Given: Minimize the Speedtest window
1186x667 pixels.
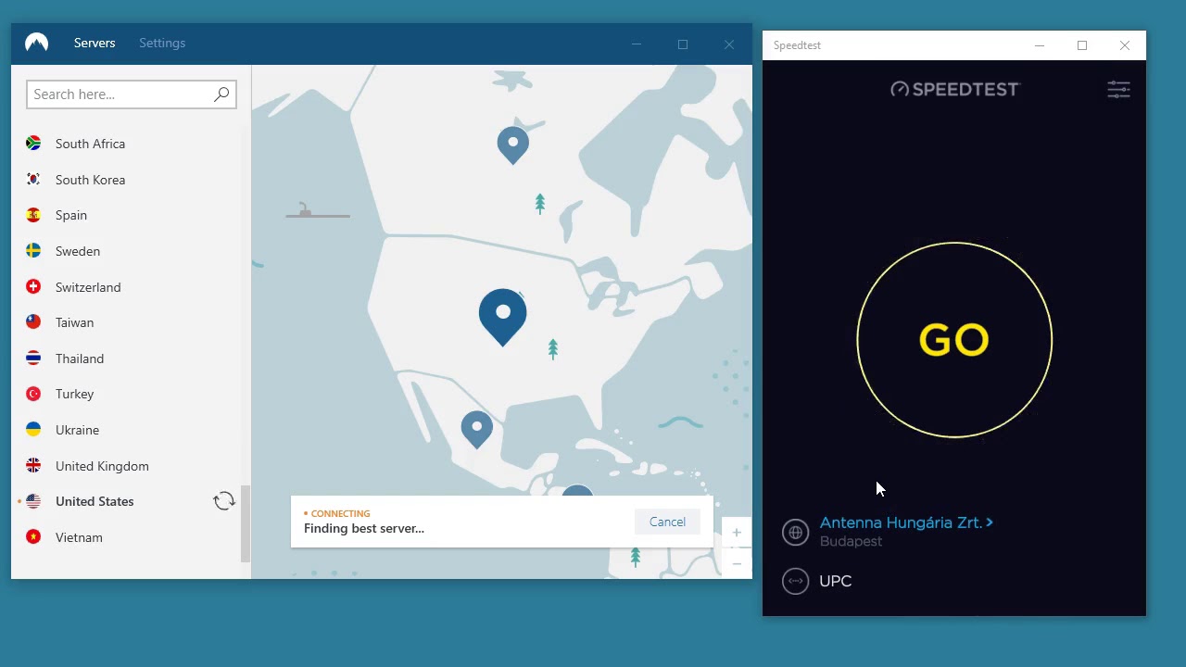Looking at the screenshot, I should (1040, 45).
